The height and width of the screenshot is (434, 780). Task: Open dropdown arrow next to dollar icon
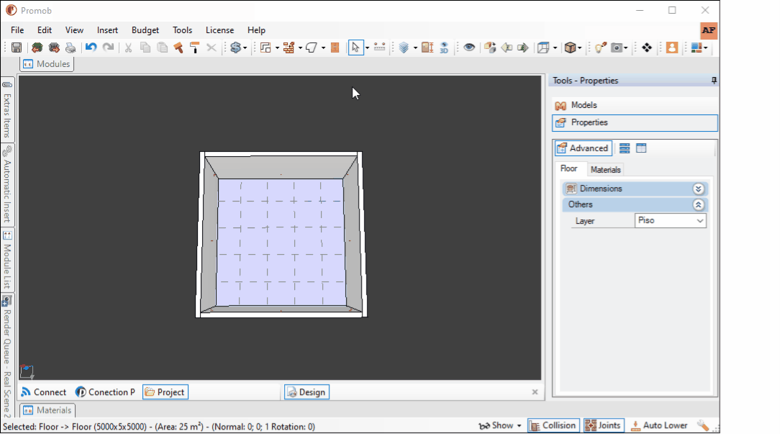(245, 48)
